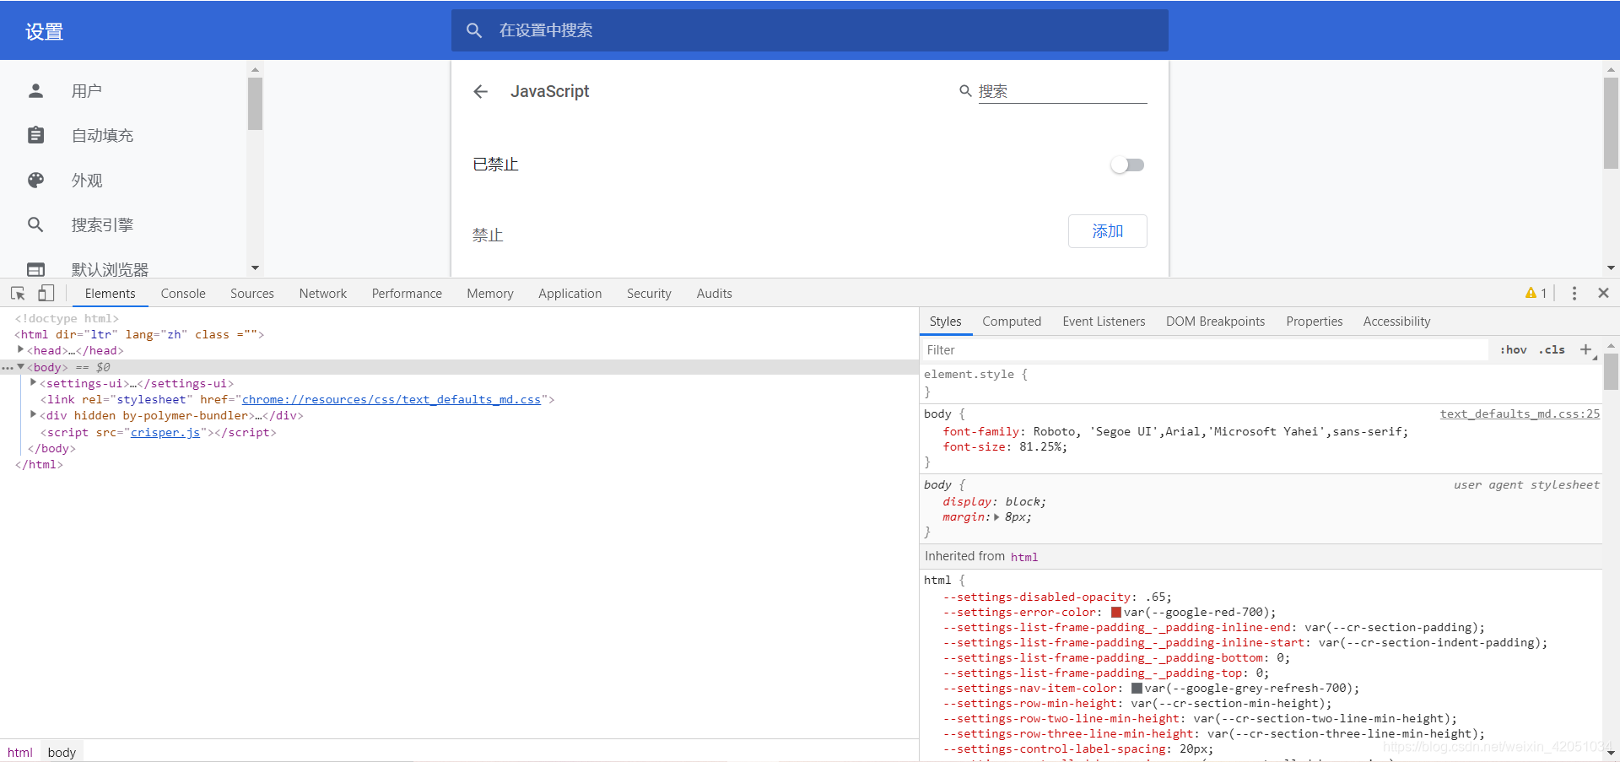Select the Properties sidebar tab
Viewport: 1620px width, 762px height.
(x=1314, y=322)
